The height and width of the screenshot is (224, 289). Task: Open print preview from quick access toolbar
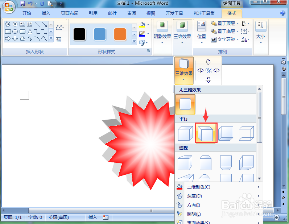[50, 4]
